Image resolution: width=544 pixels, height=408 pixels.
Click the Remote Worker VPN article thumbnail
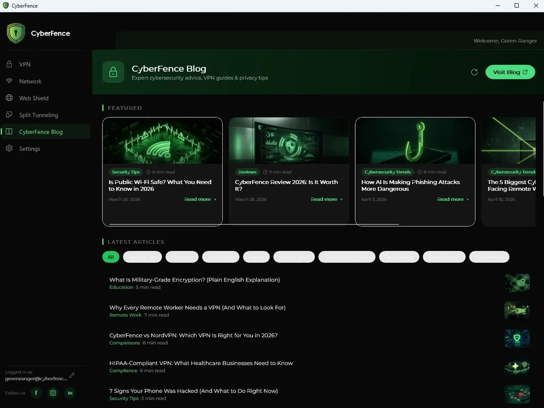(517, 311)
